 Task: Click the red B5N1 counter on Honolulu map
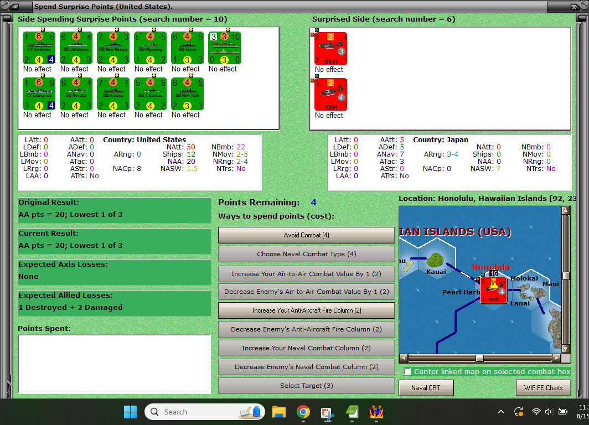pos(494,290)
